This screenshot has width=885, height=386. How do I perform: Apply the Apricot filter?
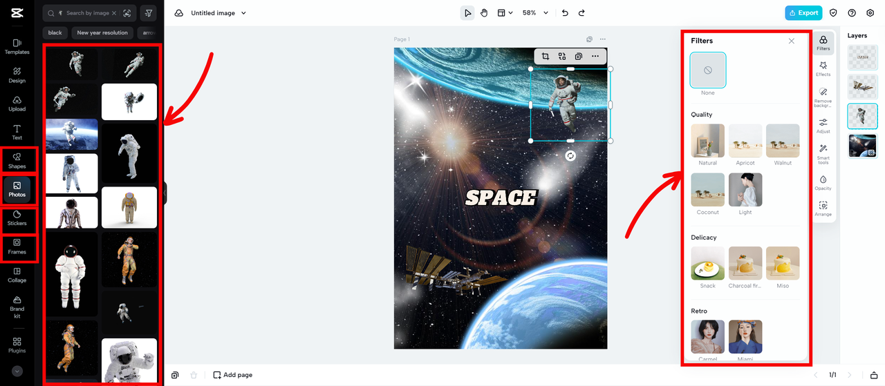(x=745, y=141)
